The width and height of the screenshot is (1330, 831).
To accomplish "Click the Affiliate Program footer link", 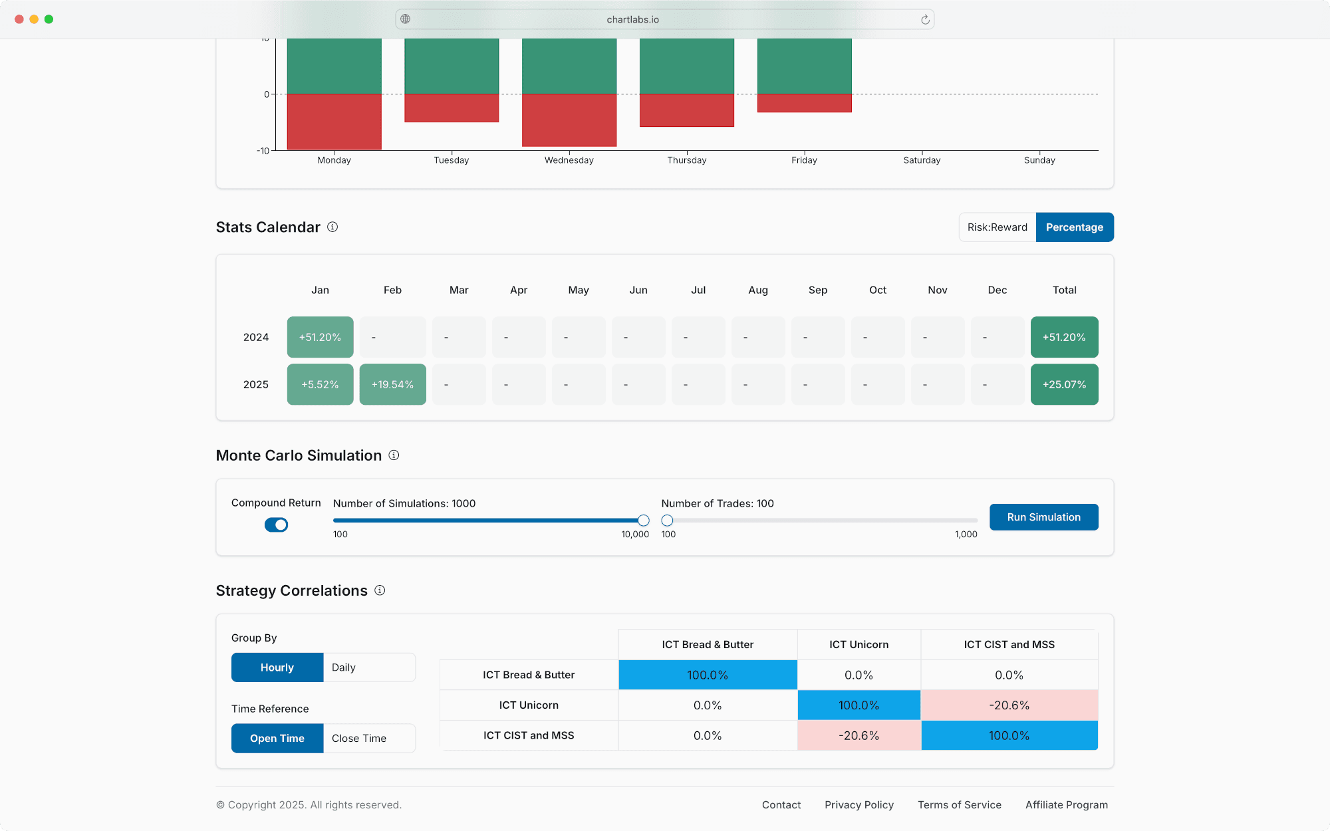I will pyautogui.click(x=1066, y=805).
